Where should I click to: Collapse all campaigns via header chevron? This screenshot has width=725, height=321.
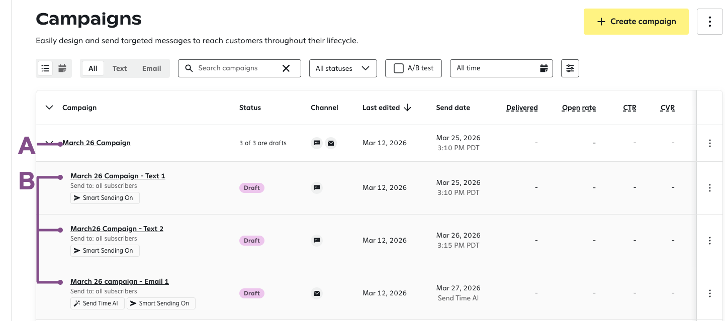coord(49,108)
